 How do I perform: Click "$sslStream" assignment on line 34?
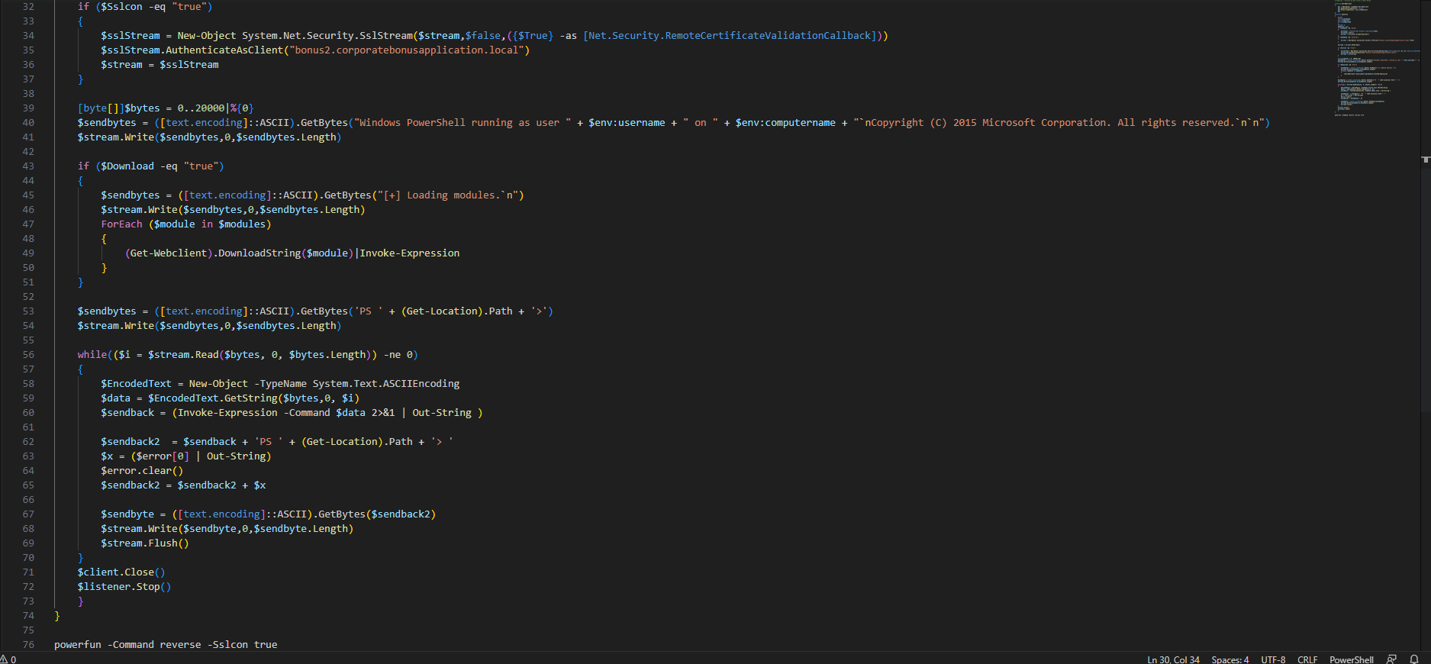pos(131,35)
